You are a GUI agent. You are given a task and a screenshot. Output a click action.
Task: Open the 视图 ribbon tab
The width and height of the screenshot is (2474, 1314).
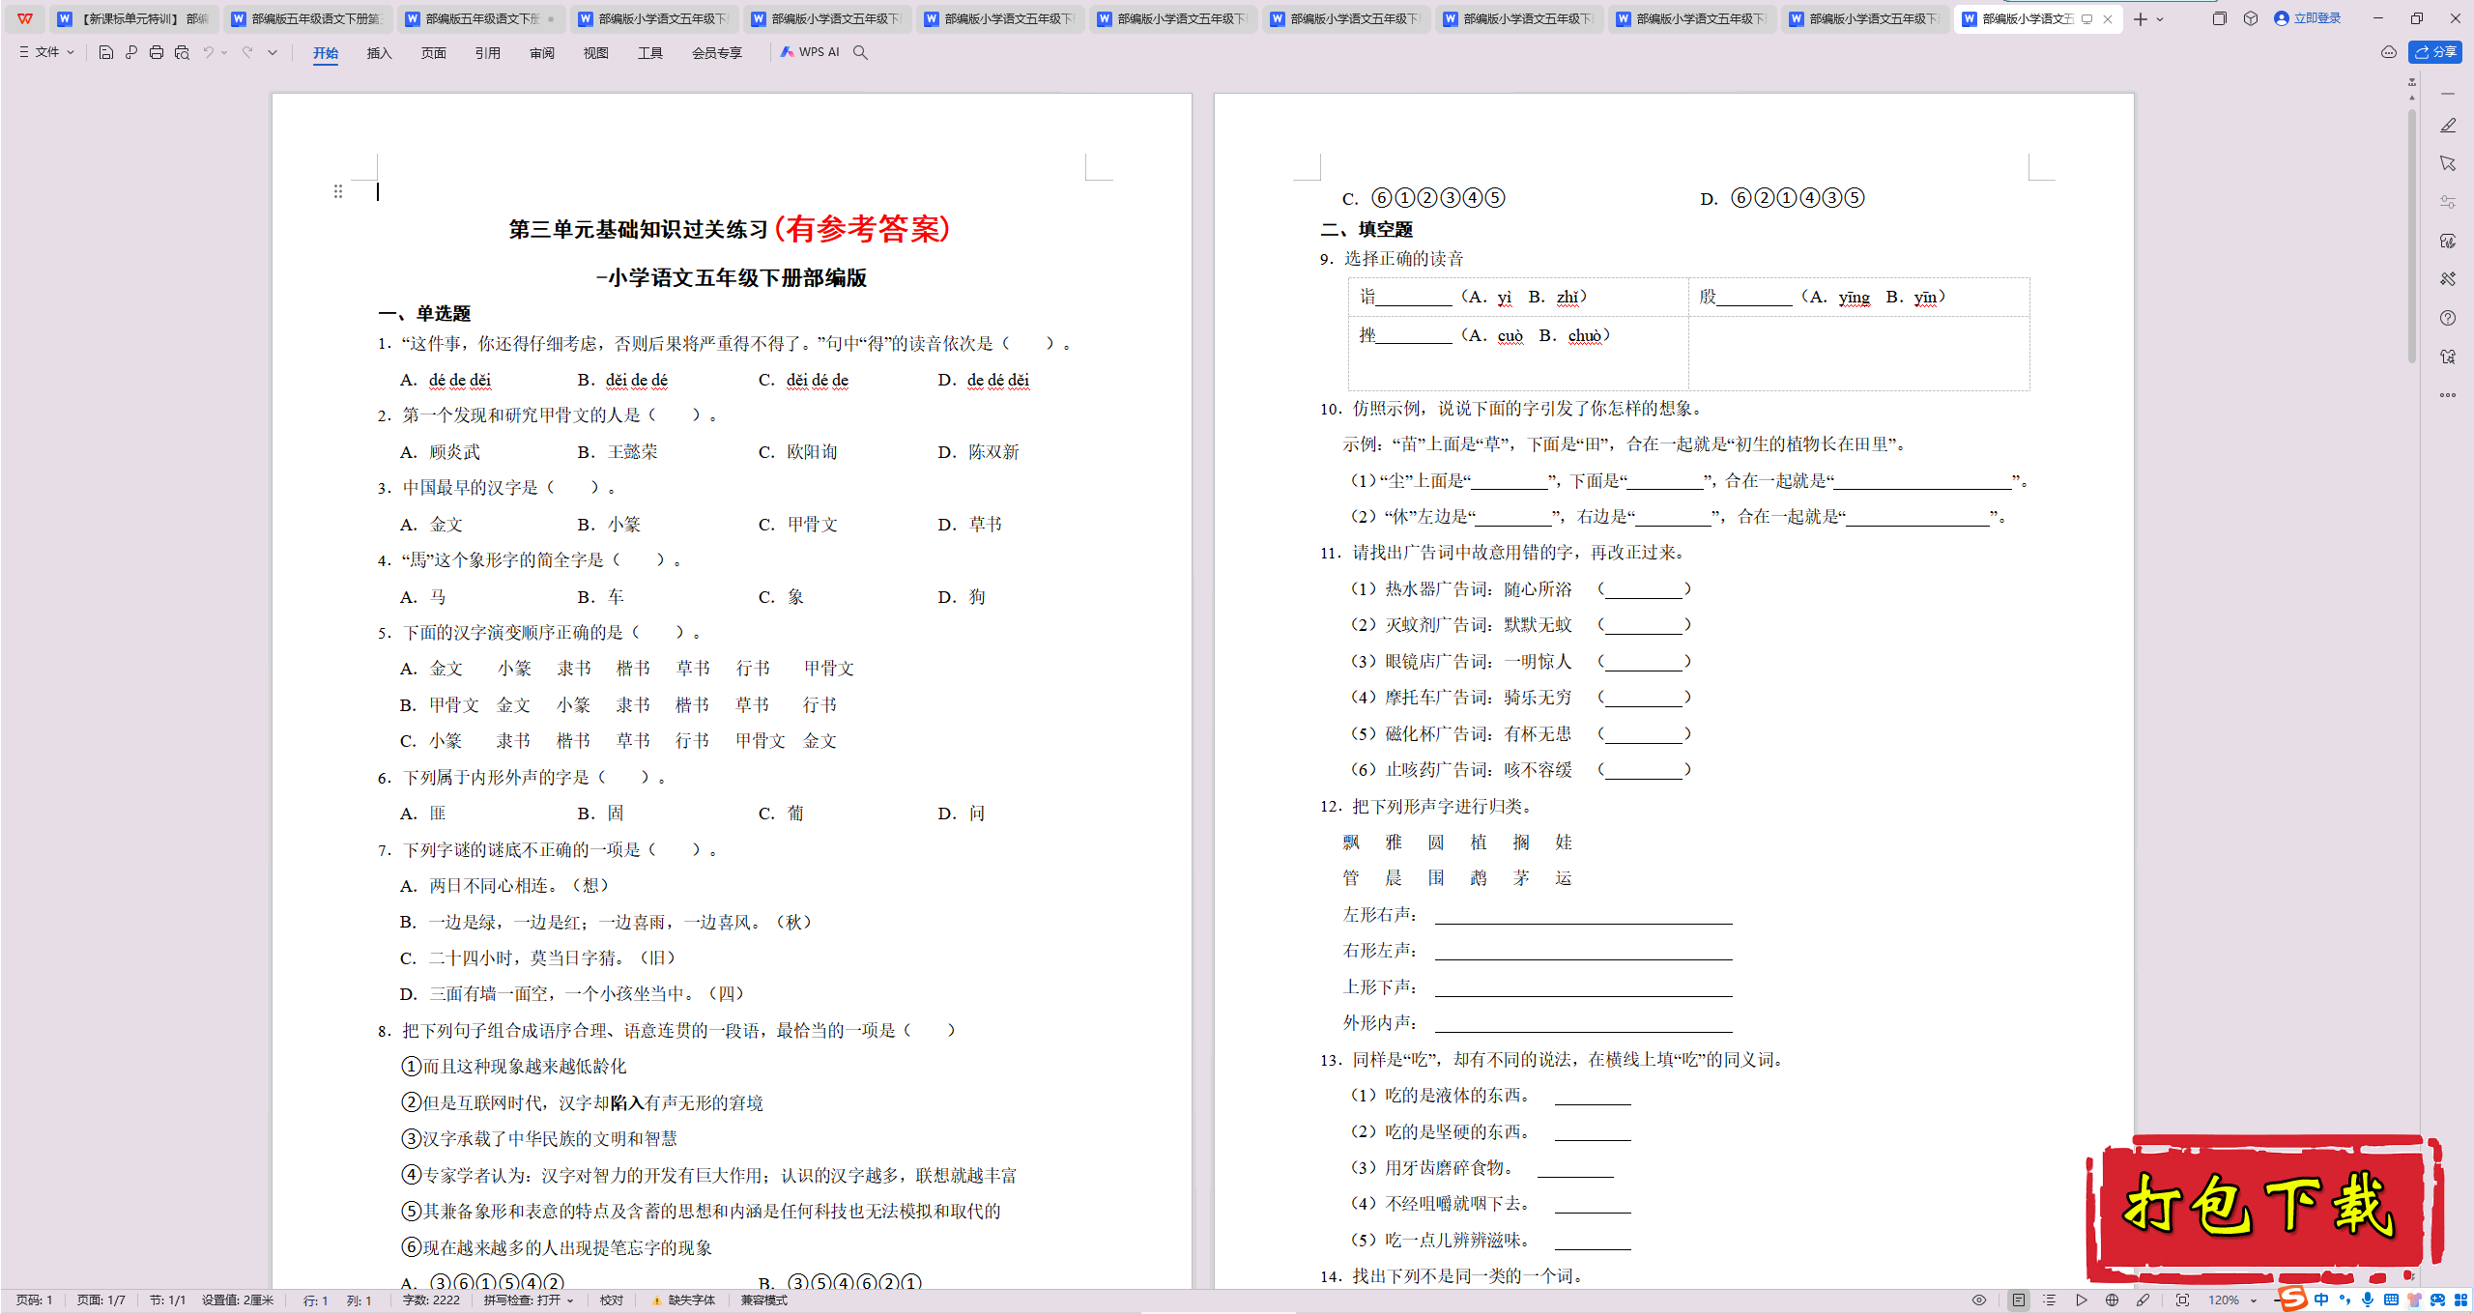point(596,53)
